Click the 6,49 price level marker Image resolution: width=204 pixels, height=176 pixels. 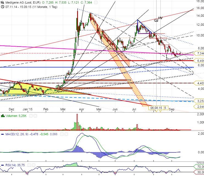pos(199,61)
